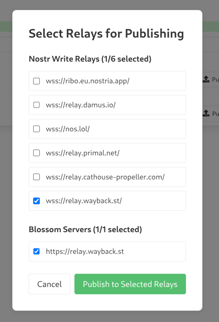Uncheck the https://relay.wayback.st Blossom server checkbox
The height and width of the screenshot is (322, 219).
point(36,252)
